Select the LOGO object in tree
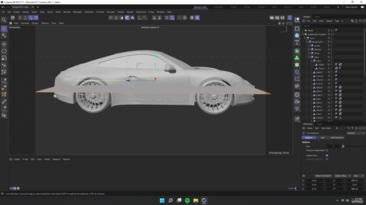 [x=321, y=64]
